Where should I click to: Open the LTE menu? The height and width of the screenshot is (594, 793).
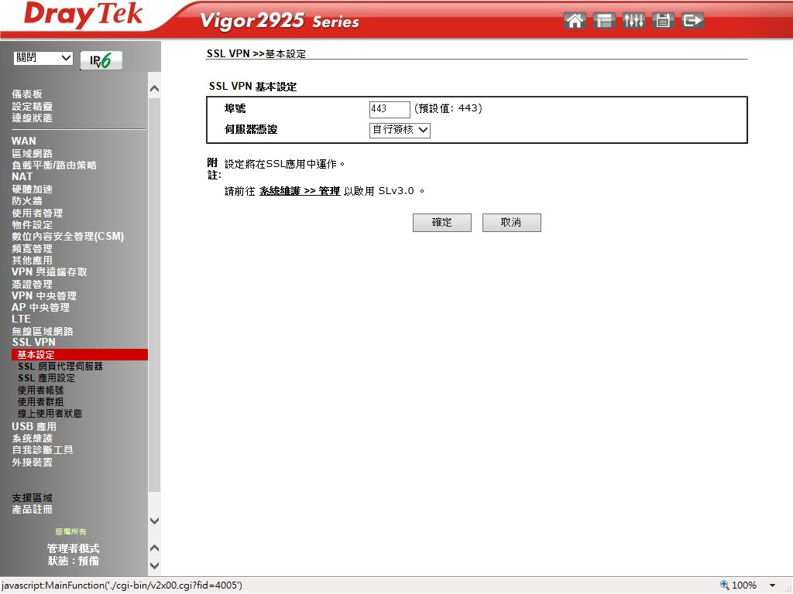point(21,319)
